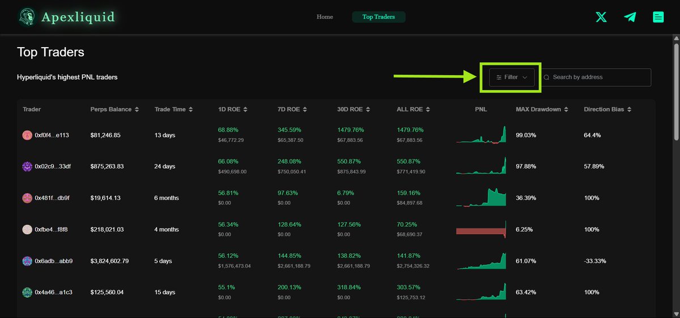Sort by MAX Drawdown column arrows
This screenshot has height=318, width=680.
[x=566, y=109]
